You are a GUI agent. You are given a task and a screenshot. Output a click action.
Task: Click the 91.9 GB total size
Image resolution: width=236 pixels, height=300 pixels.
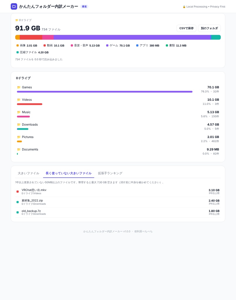28,28
